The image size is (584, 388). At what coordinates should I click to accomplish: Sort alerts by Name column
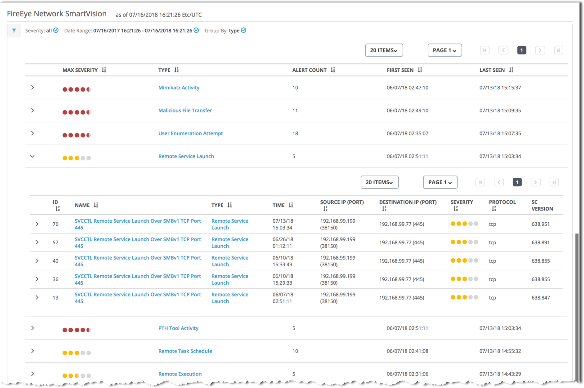point(96,205)
